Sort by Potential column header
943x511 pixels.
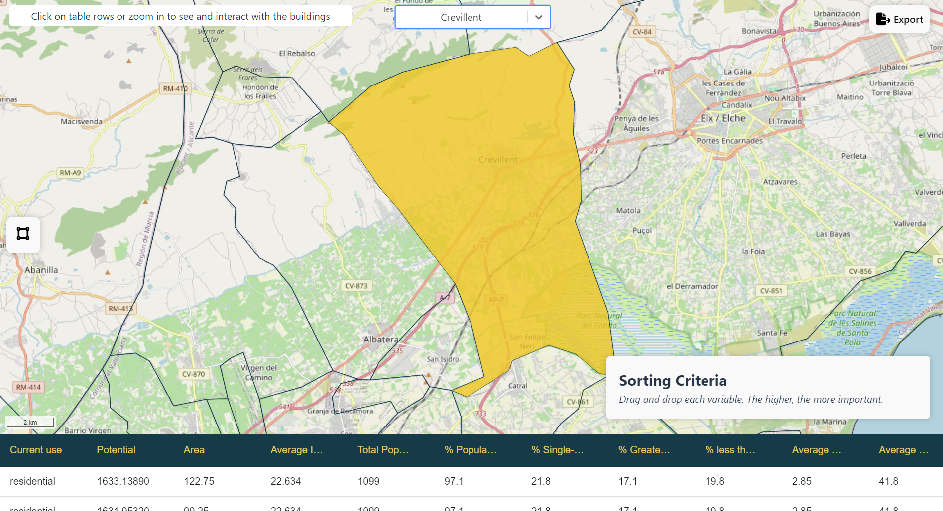click(116, 450)
